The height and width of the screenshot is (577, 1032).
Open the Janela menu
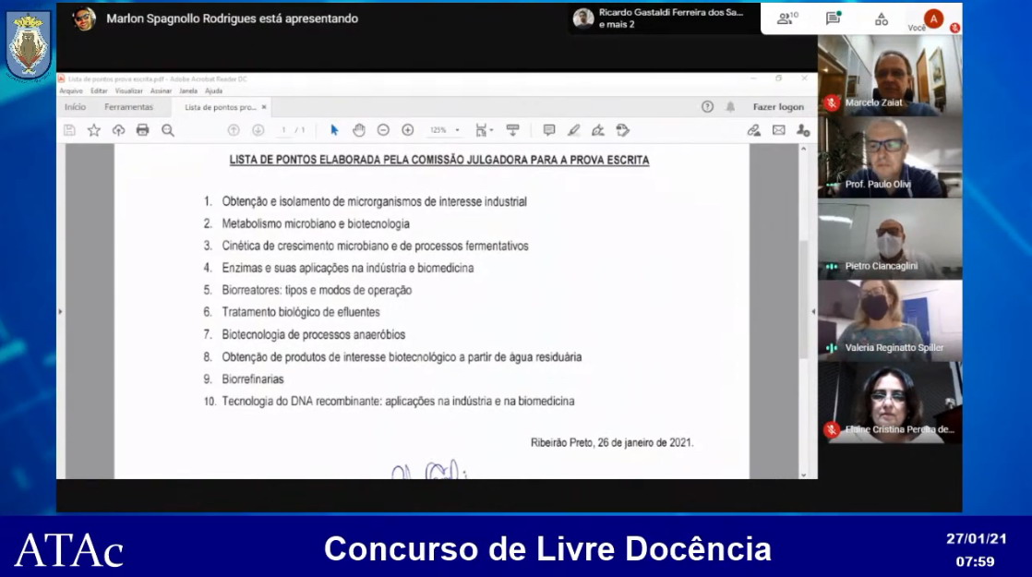tap(188, 90)
